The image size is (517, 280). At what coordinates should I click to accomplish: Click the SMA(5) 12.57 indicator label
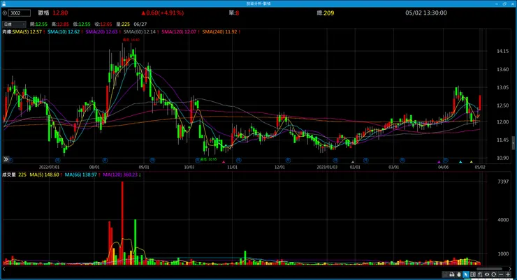pyautogui.click(x=27, y=31)
